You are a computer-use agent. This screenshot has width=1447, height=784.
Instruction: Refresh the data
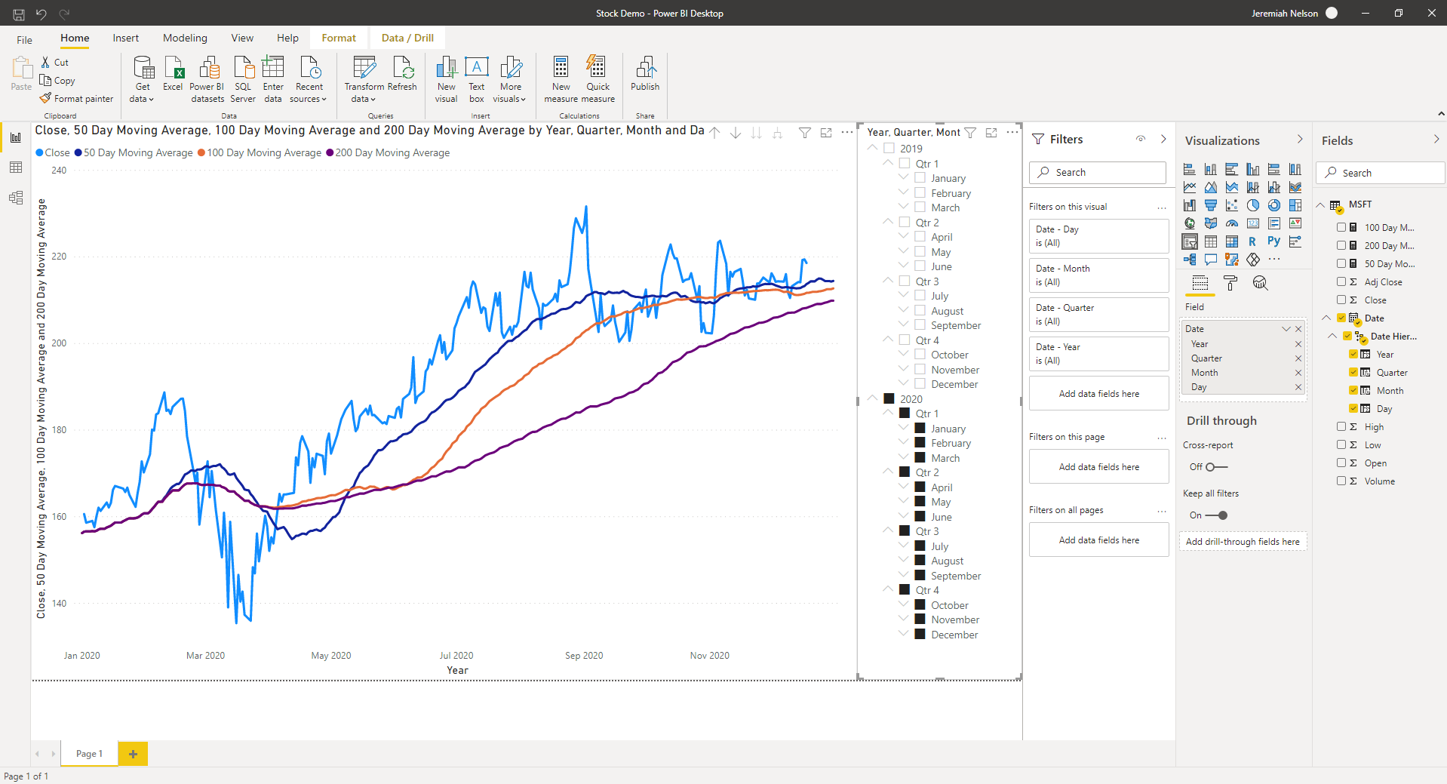click(403, 74)
